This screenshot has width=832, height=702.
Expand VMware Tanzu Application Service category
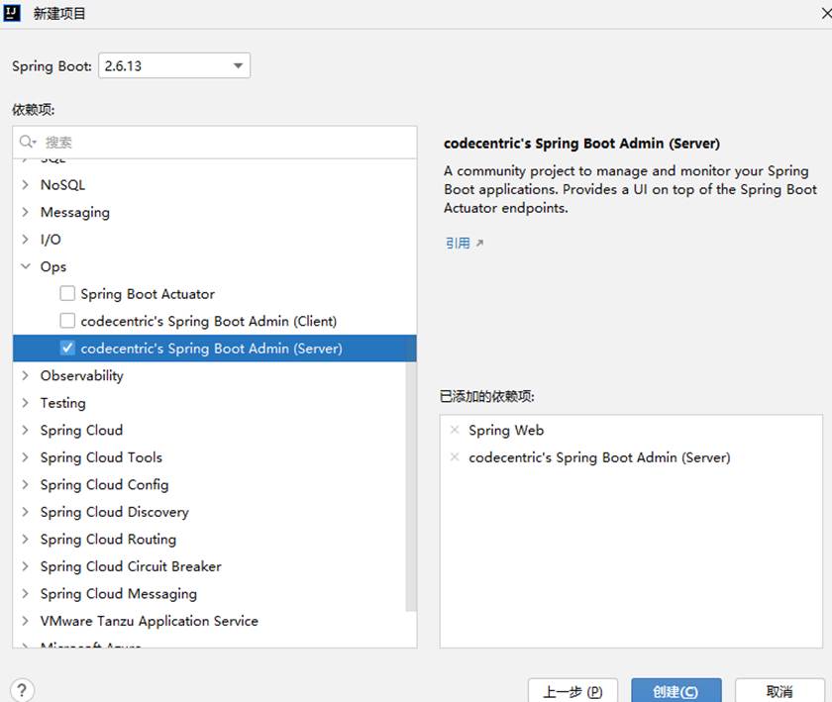25,621
